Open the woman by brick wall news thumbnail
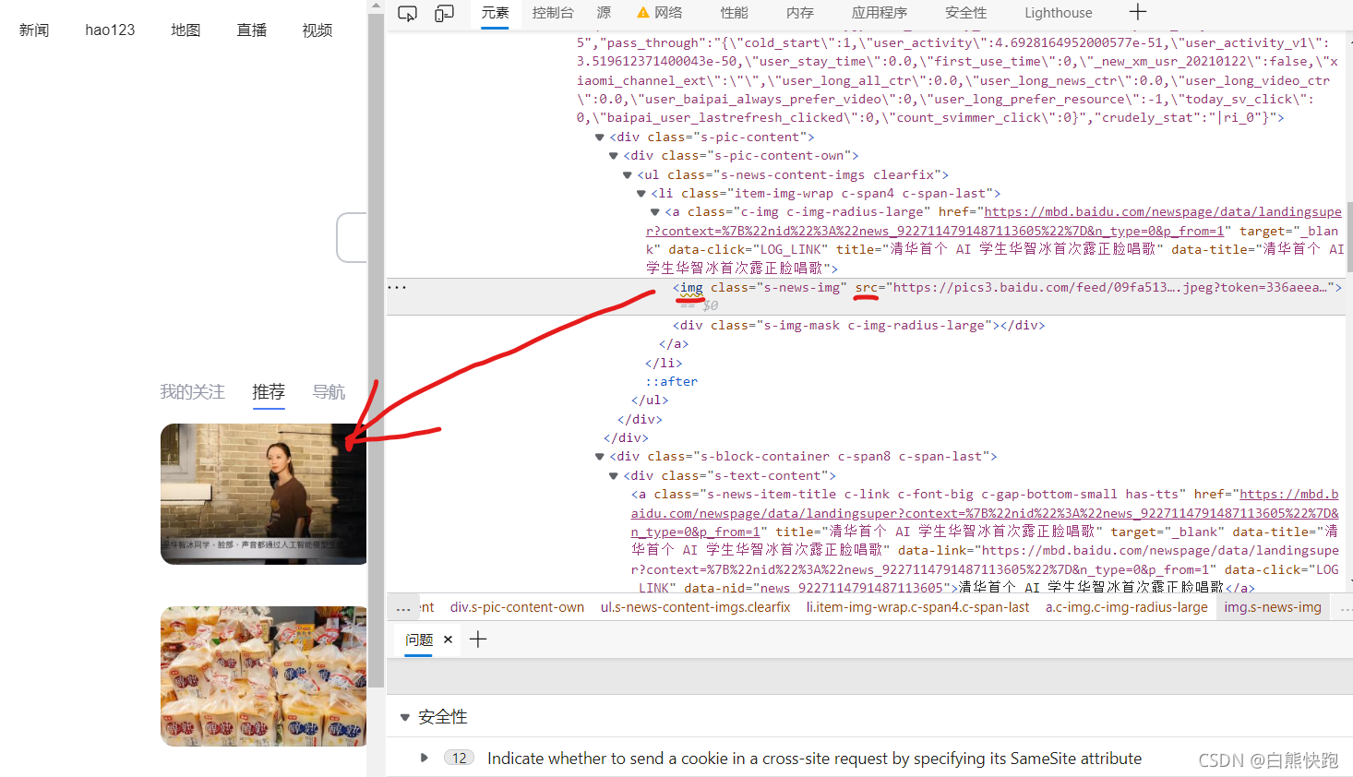 click(x=264, y=494)
